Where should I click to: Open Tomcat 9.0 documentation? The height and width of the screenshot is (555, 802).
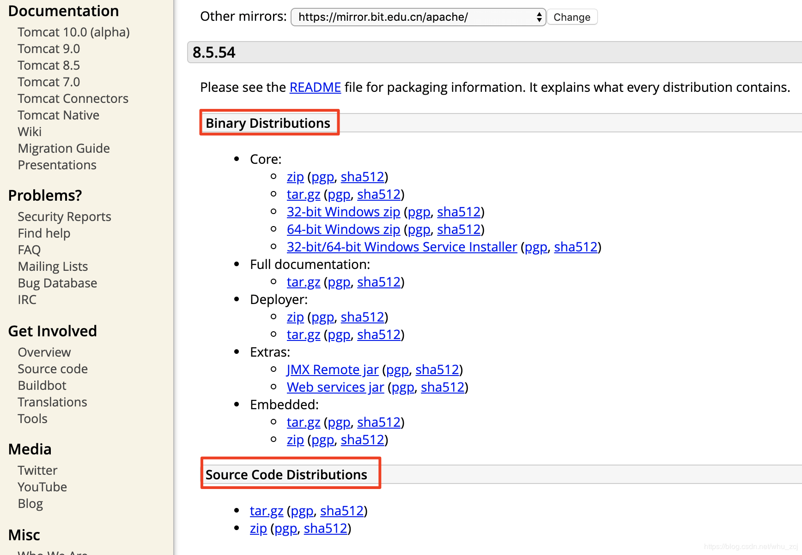click(49, 49)
